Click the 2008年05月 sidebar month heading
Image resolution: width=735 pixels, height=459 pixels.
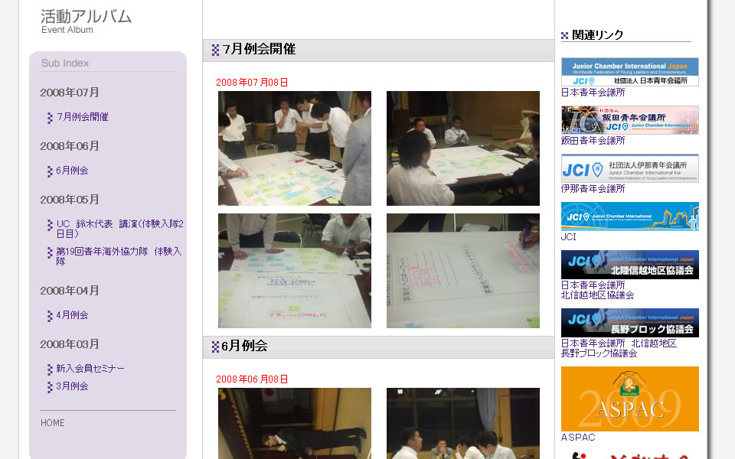coord(70,200)
